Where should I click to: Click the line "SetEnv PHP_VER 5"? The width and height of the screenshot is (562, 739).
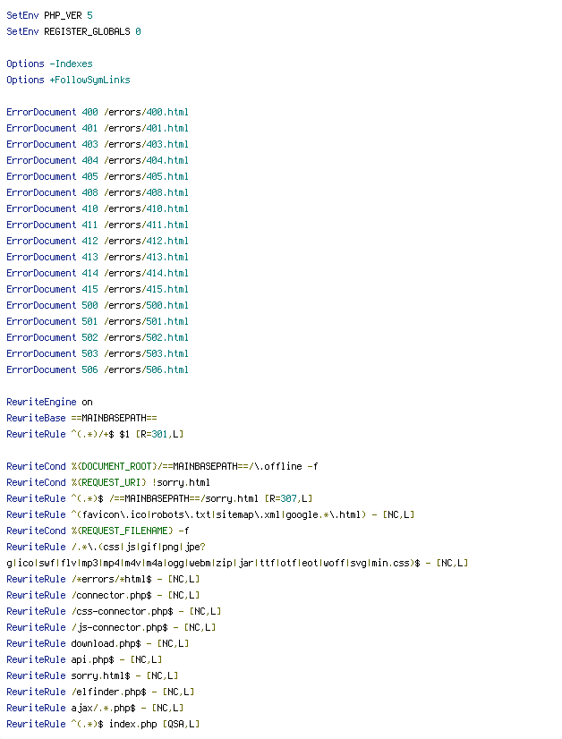pyautogui.click(x=49, y=15)
